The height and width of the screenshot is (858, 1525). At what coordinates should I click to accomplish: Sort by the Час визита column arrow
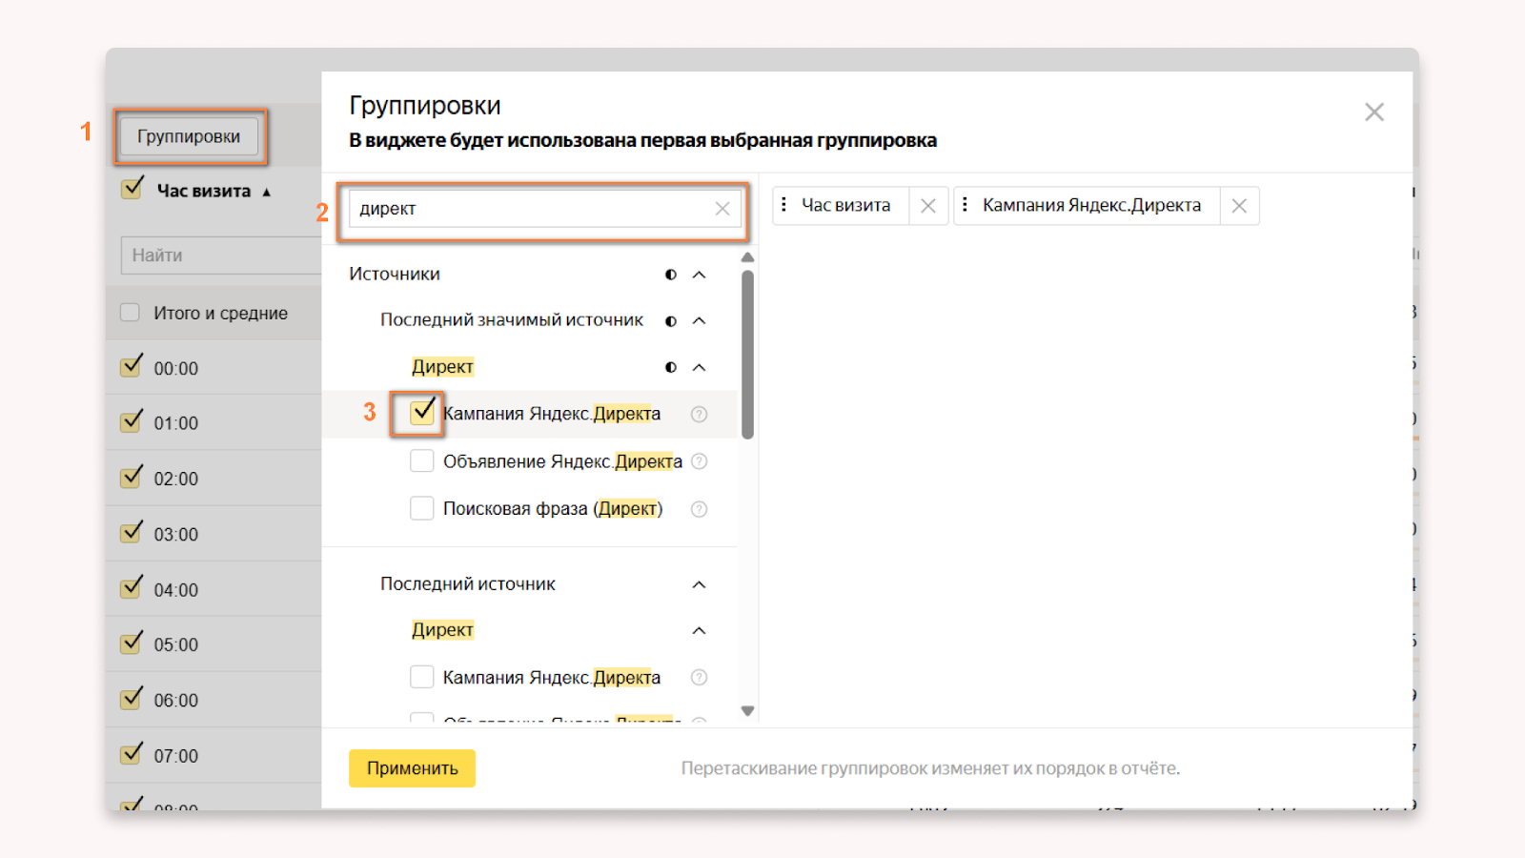267,192
